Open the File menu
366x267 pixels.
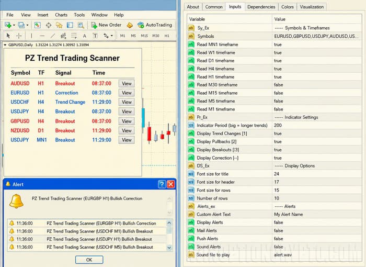(10, 15)
